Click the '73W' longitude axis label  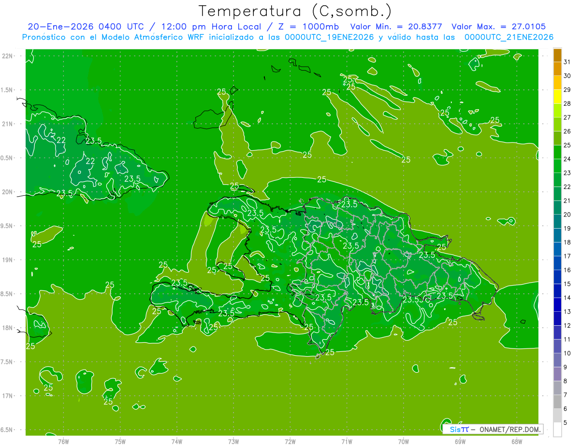click(x=233, y=442)
